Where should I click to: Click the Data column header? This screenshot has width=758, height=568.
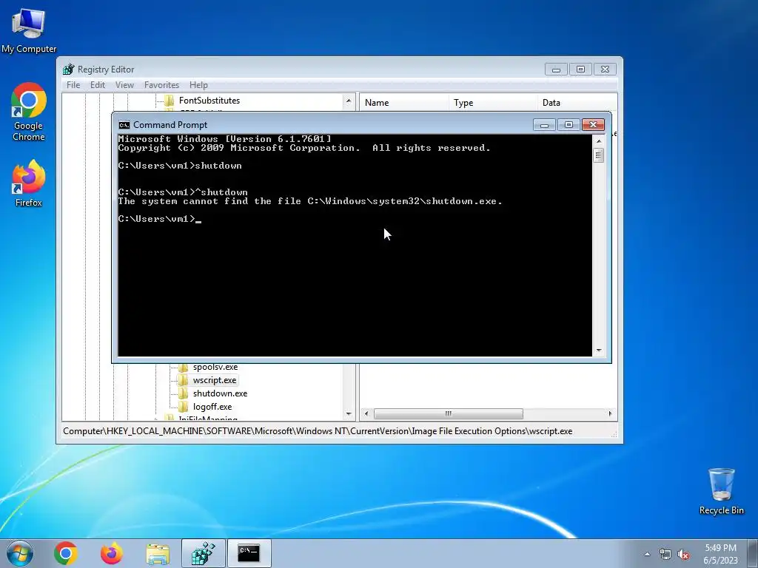577,102
